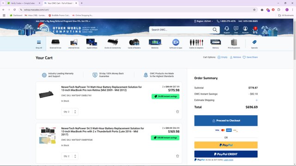
Task: Open Dashboard bookmark
Action: pyautogui.click(x=16, y=15)
